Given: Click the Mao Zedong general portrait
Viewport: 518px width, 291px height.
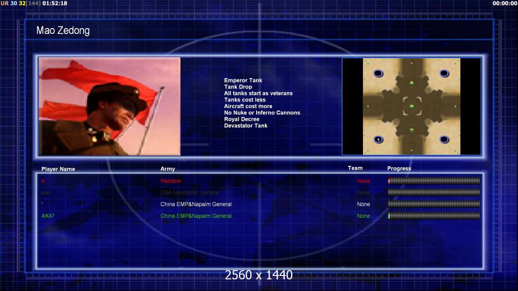Looking at the screenshot, I should [x=110, y=106].
